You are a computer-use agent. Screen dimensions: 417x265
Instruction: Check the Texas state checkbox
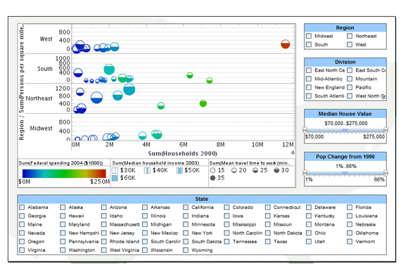(x=267, y=242)
